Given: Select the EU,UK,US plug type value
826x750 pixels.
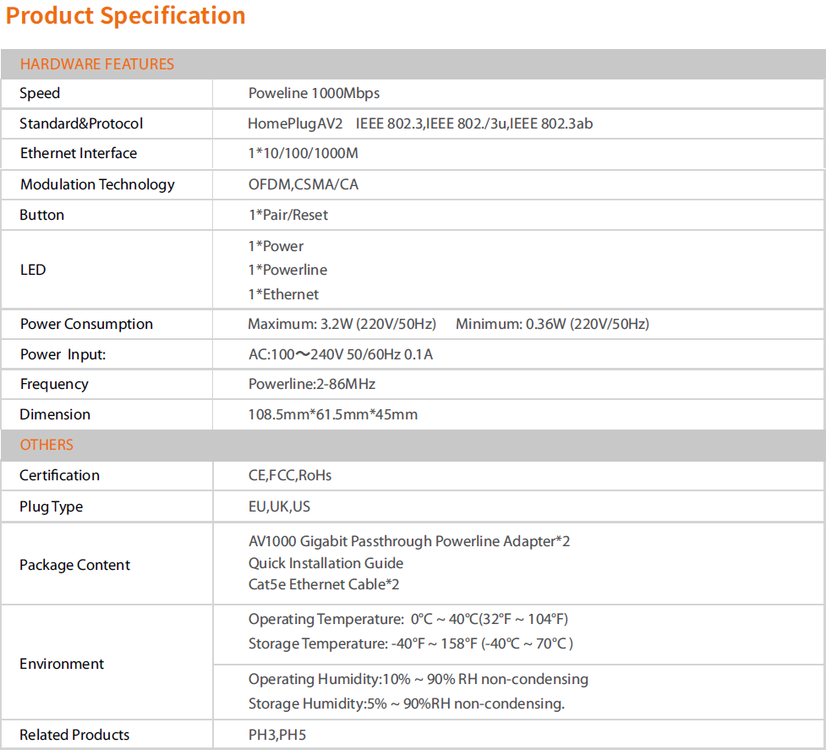Looking at the screenshot, I should [279, 506].
